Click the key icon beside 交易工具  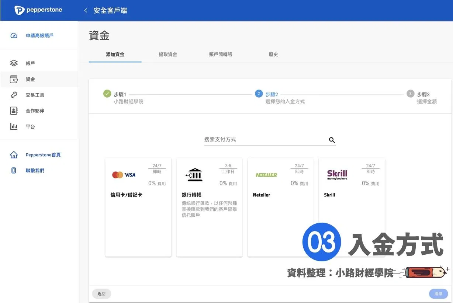tap(14, 95)
